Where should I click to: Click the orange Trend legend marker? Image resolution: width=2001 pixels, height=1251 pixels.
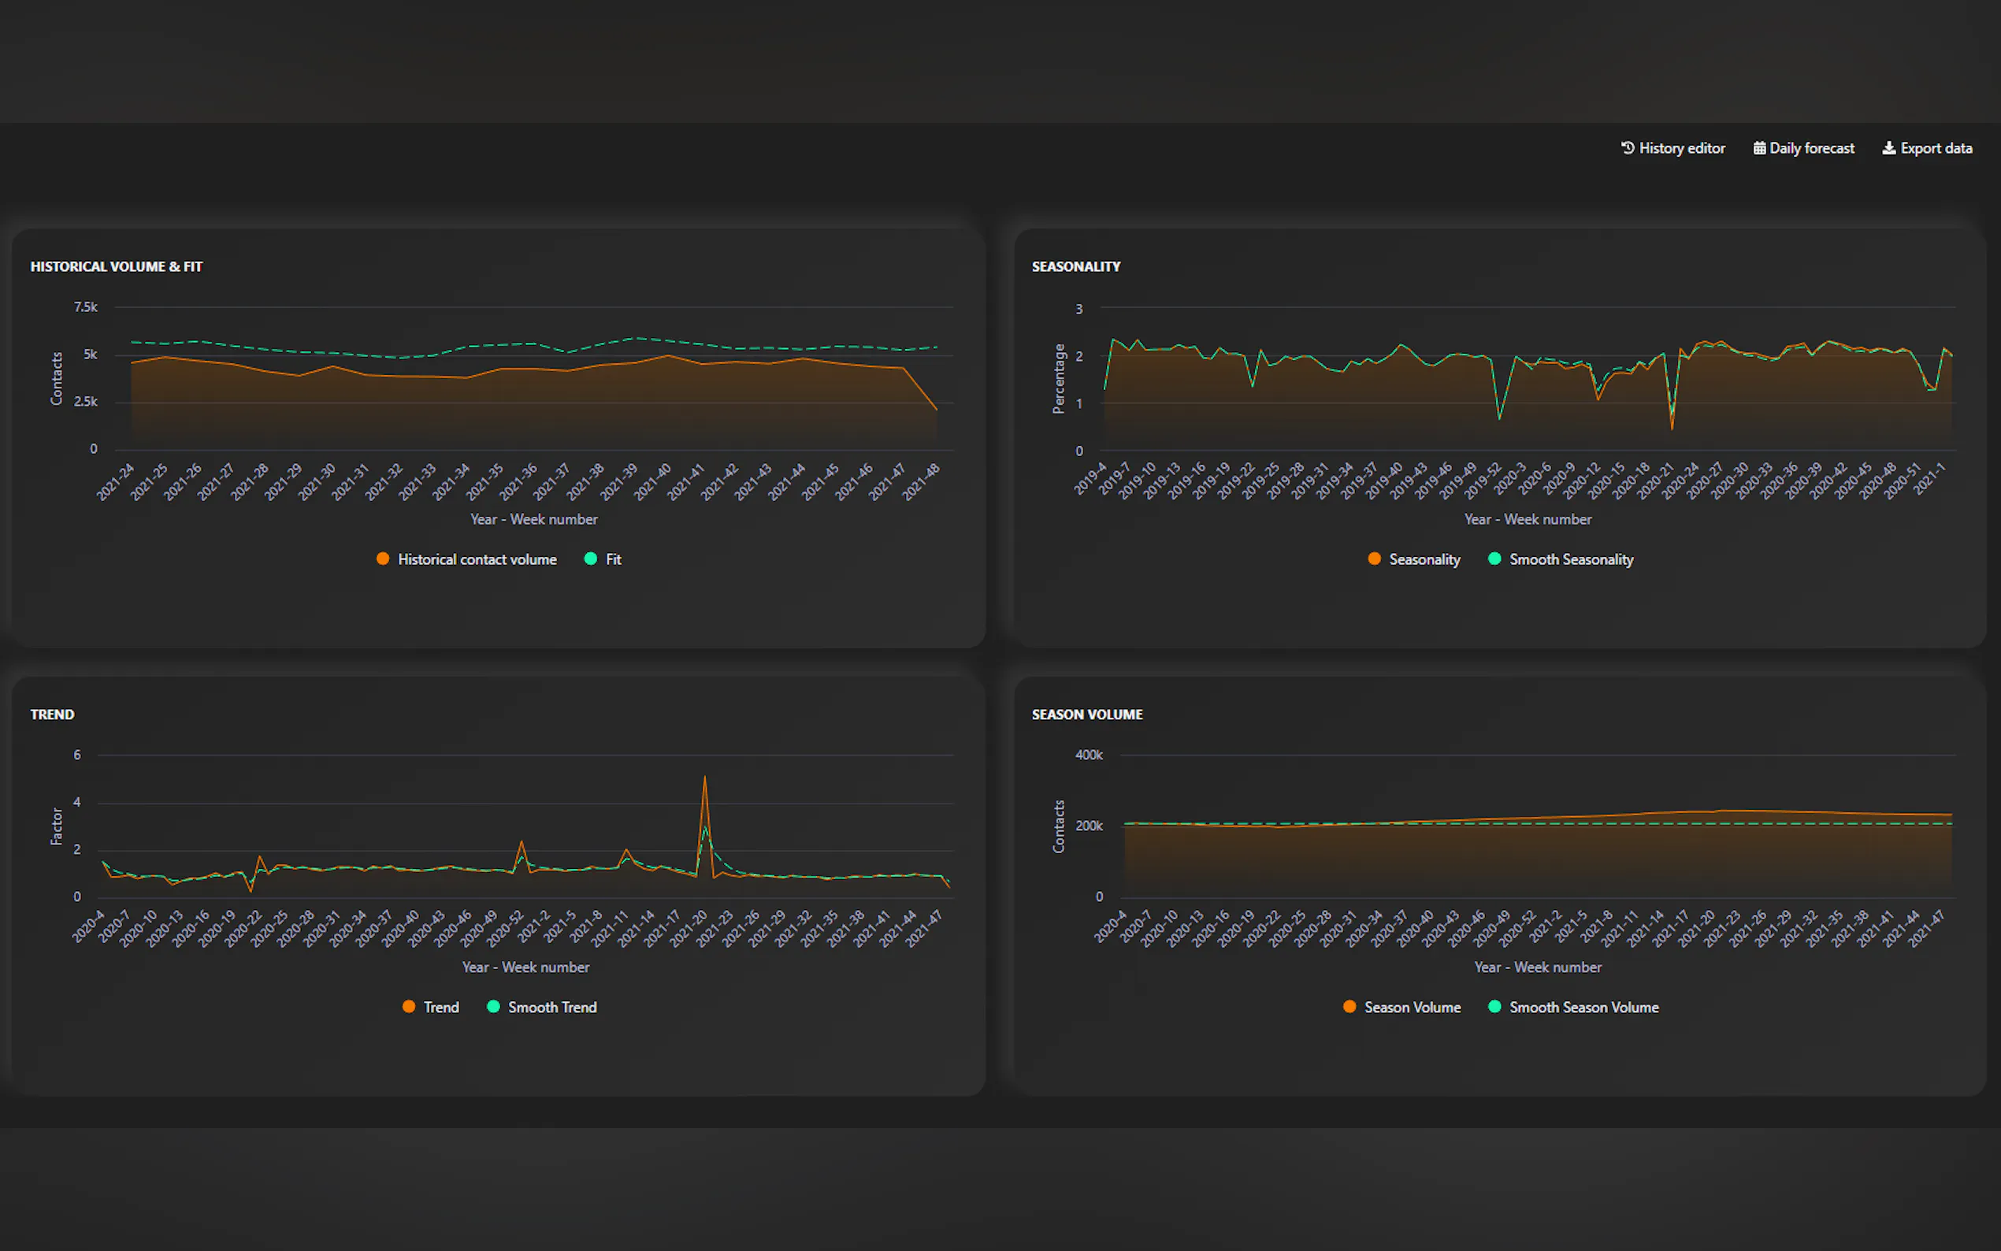coord(409,1007)
